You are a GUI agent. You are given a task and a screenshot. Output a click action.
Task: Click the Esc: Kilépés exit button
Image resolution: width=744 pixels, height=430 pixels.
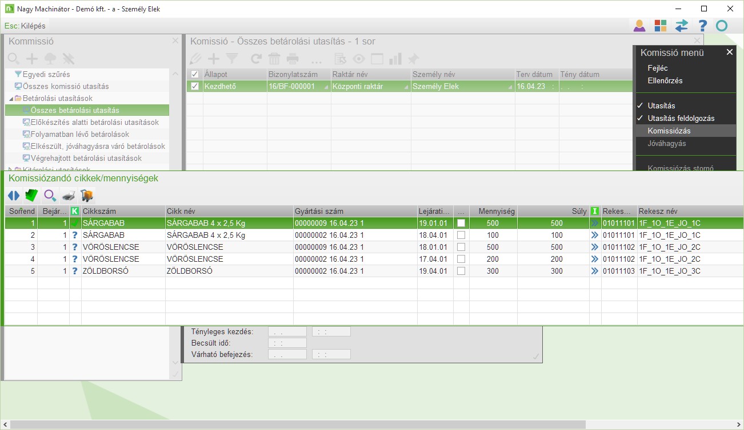(25, 26)
